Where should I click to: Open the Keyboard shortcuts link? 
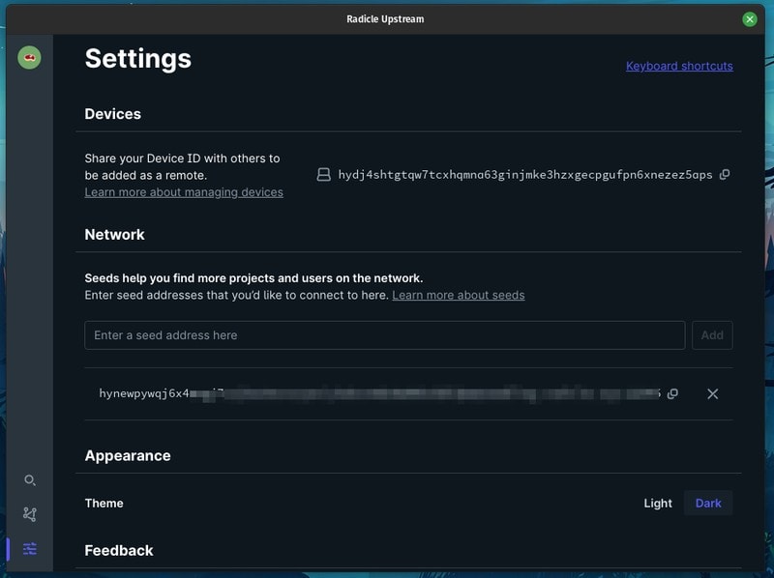pyautogui.click(x=679, y=66)
